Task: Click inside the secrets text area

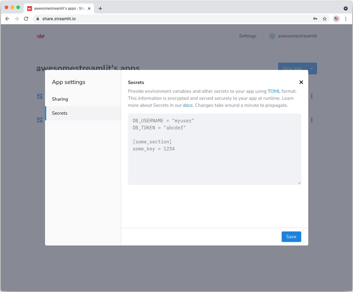Action: tap(214, 164)
